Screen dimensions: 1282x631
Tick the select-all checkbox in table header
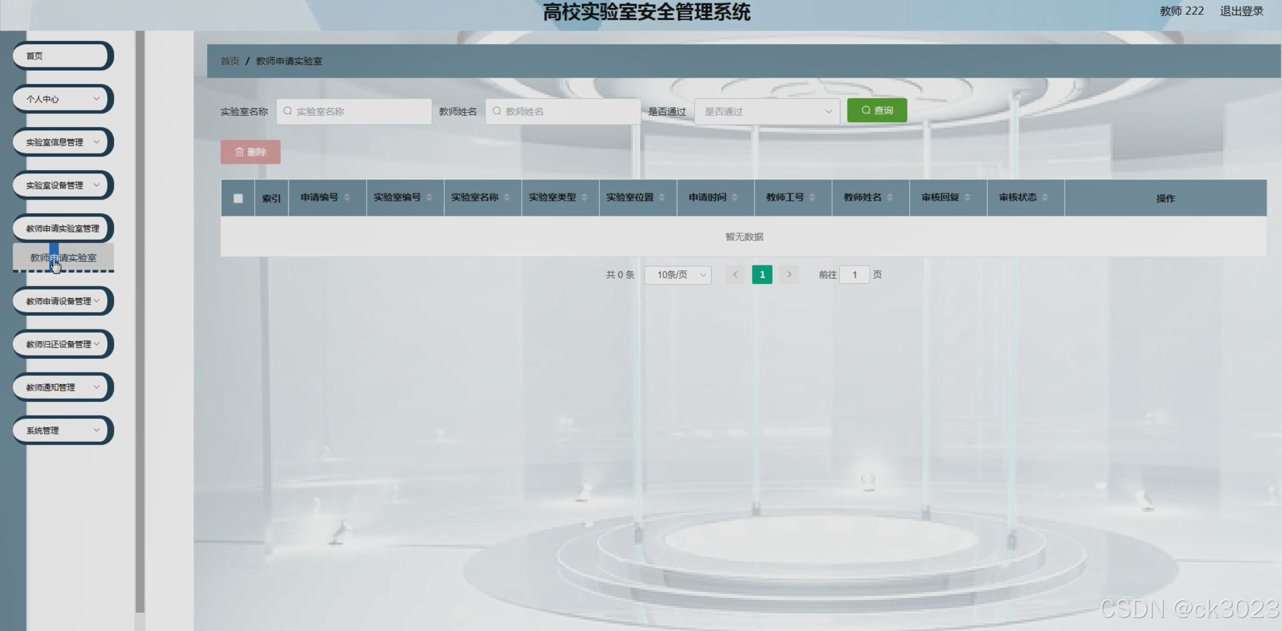point(238,198)
